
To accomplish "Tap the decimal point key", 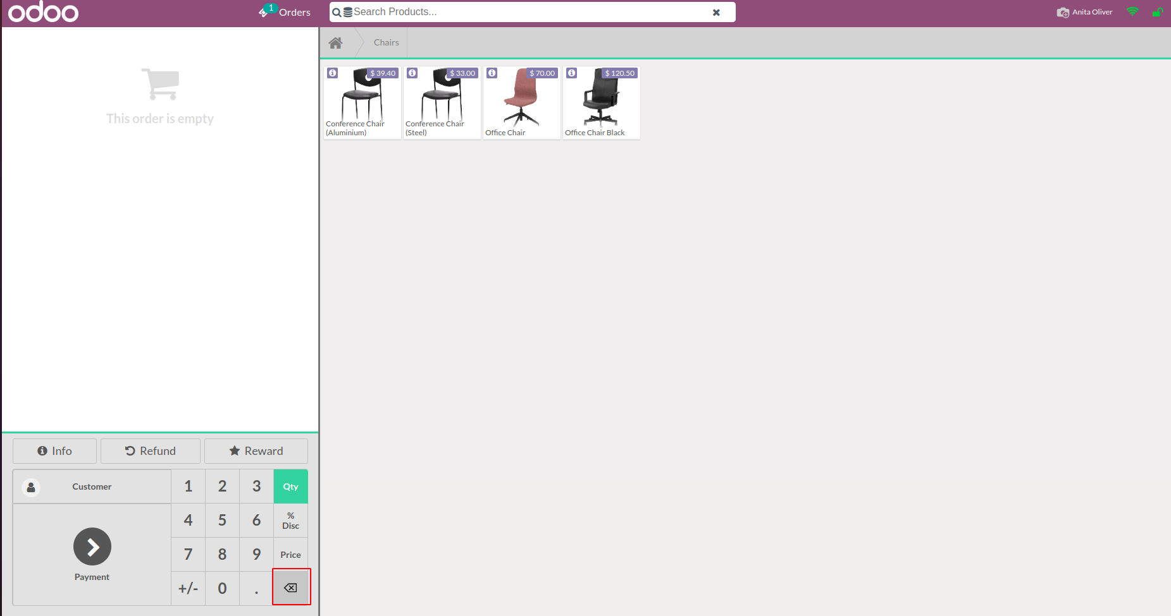I will [x=256, y=589].
